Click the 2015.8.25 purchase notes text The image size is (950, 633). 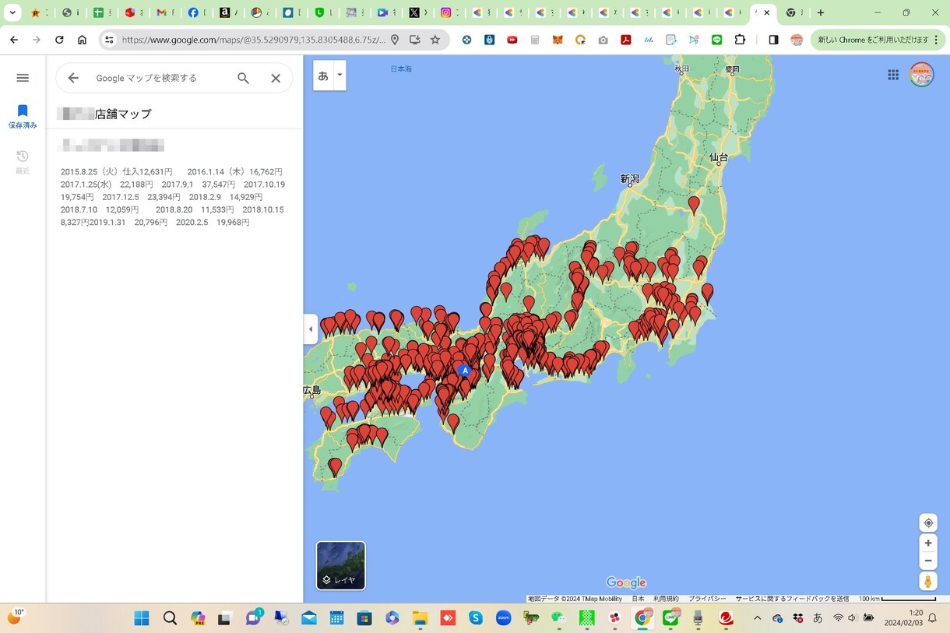click(x=173, y=197)
